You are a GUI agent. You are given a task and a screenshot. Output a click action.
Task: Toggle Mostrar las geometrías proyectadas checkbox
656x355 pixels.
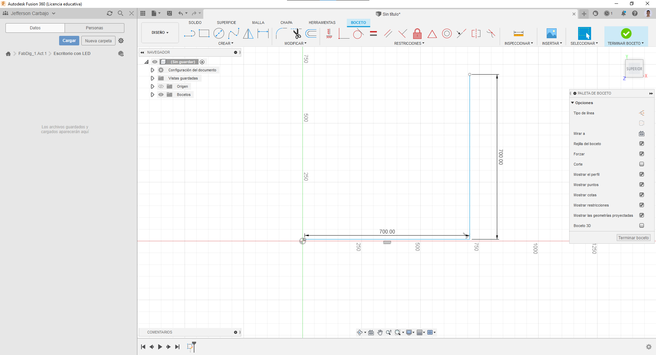click(x=642, y=215)
